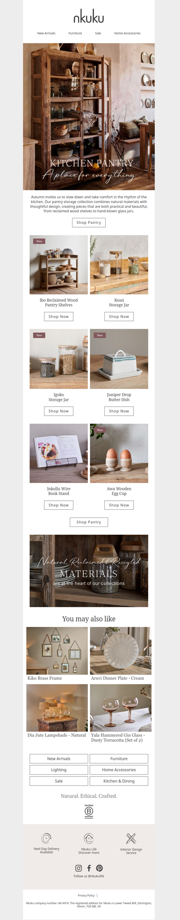
Task: Open the Aruvi Dinner Plate product image
Action: click(121, 651)
